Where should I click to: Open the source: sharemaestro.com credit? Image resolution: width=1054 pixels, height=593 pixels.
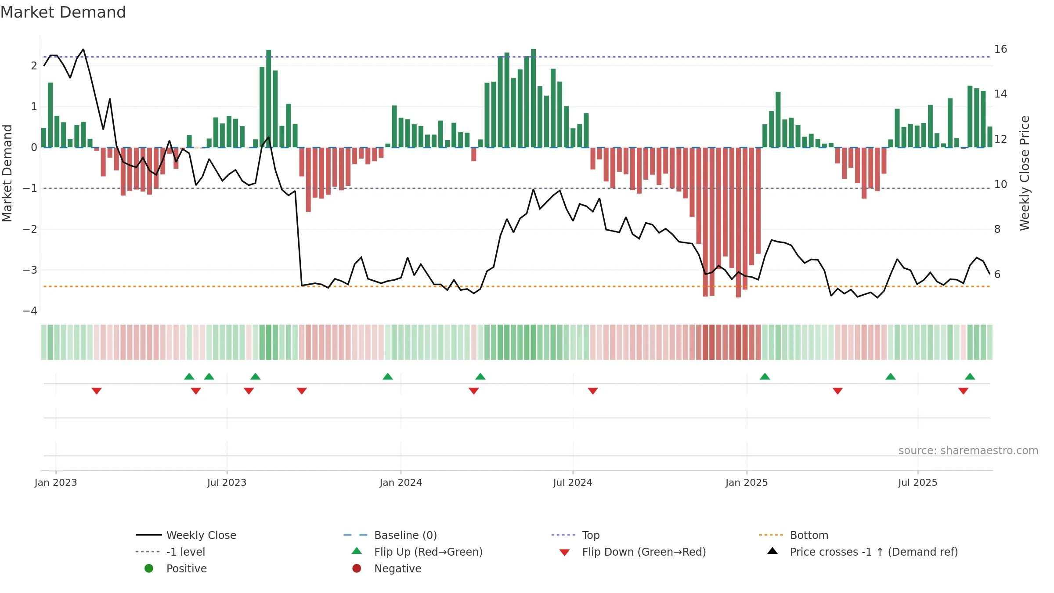968,451
